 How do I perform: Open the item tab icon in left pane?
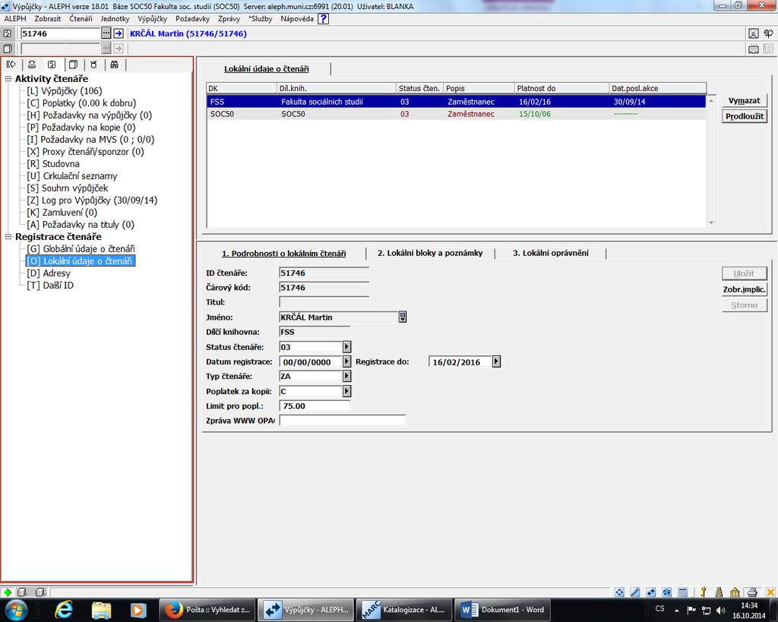point(73,65)
